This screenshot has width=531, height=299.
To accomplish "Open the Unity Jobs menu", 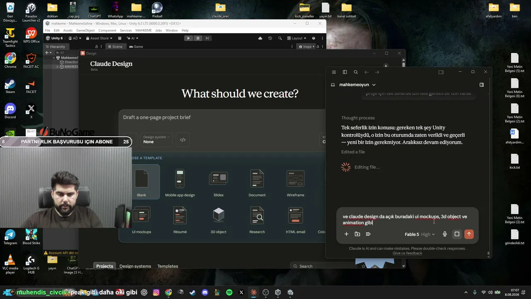I will click(158, 30).
